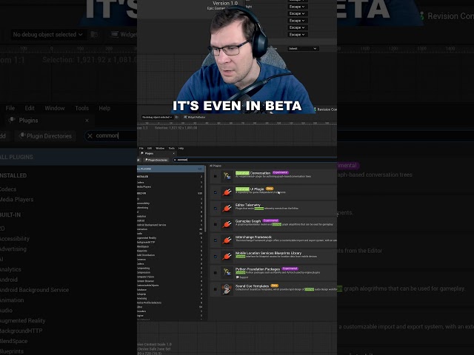Screen dimensions: 474x355
Task: Clear the plugin search with the X icon
Action: point(175,160)
